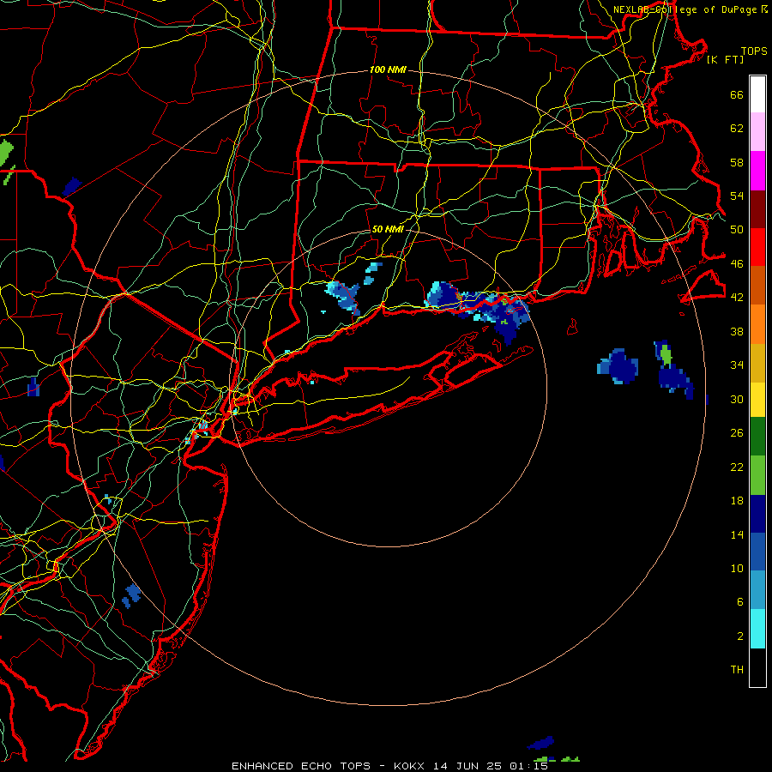Click the yellow 34 kft legend swatch

click(757, 399)
